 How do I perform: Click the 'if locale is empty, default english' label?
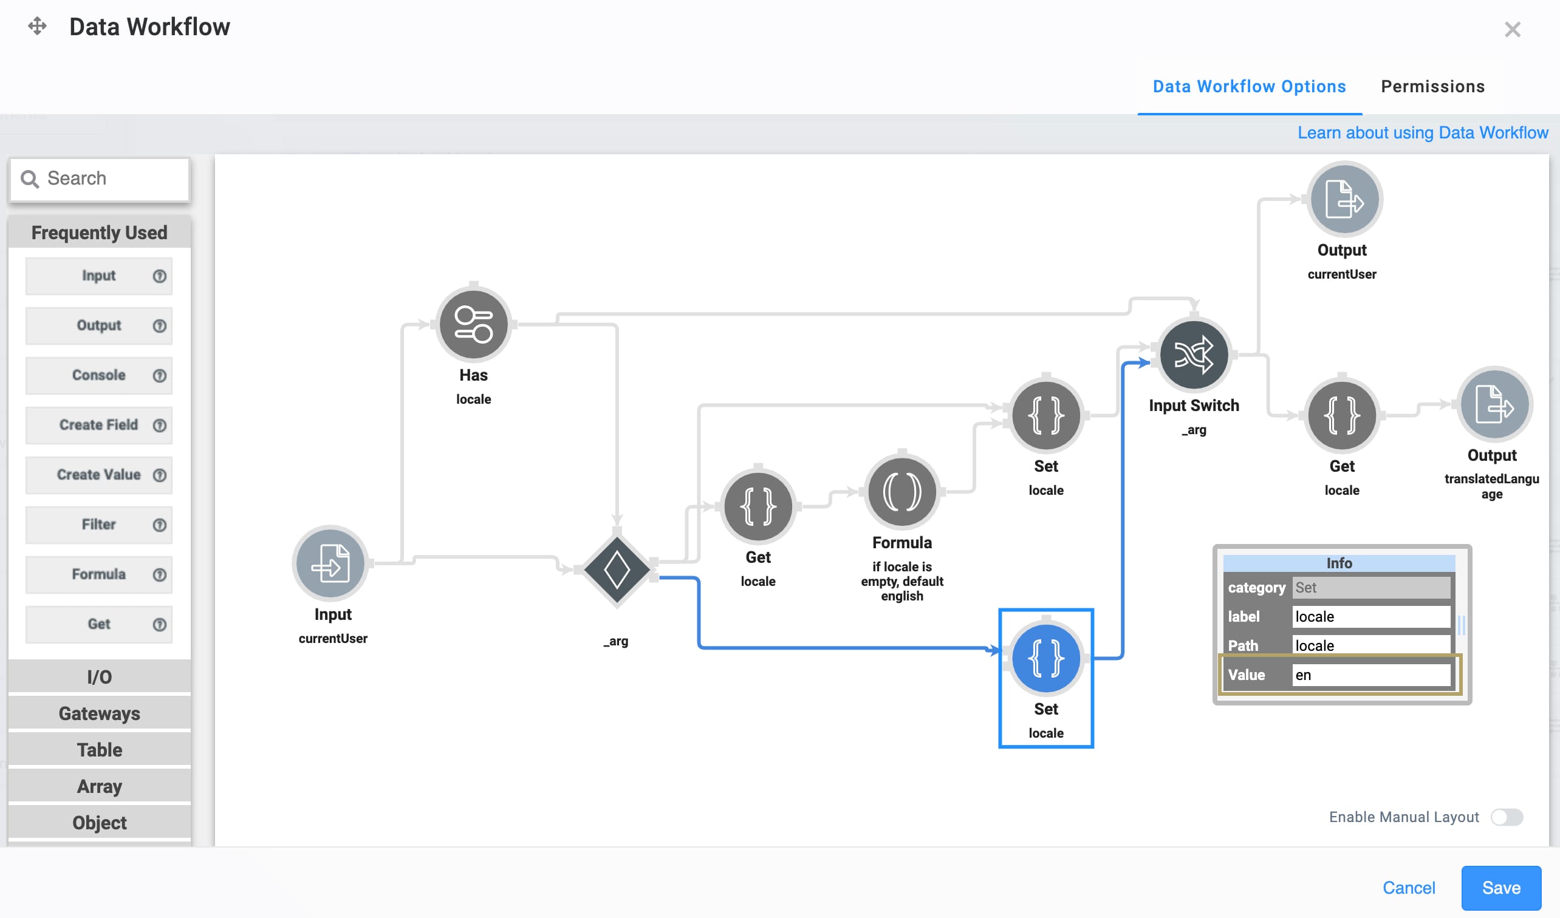click(902, 582)
